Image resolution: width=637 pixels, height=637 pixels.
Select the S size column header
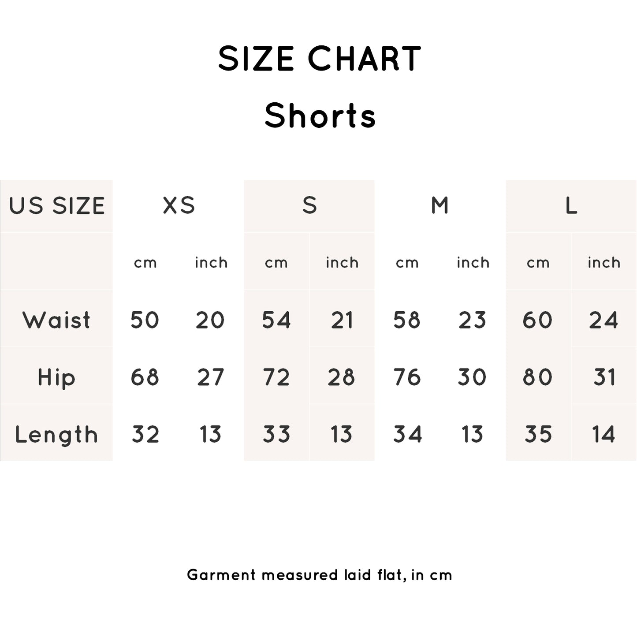(309, 205)
